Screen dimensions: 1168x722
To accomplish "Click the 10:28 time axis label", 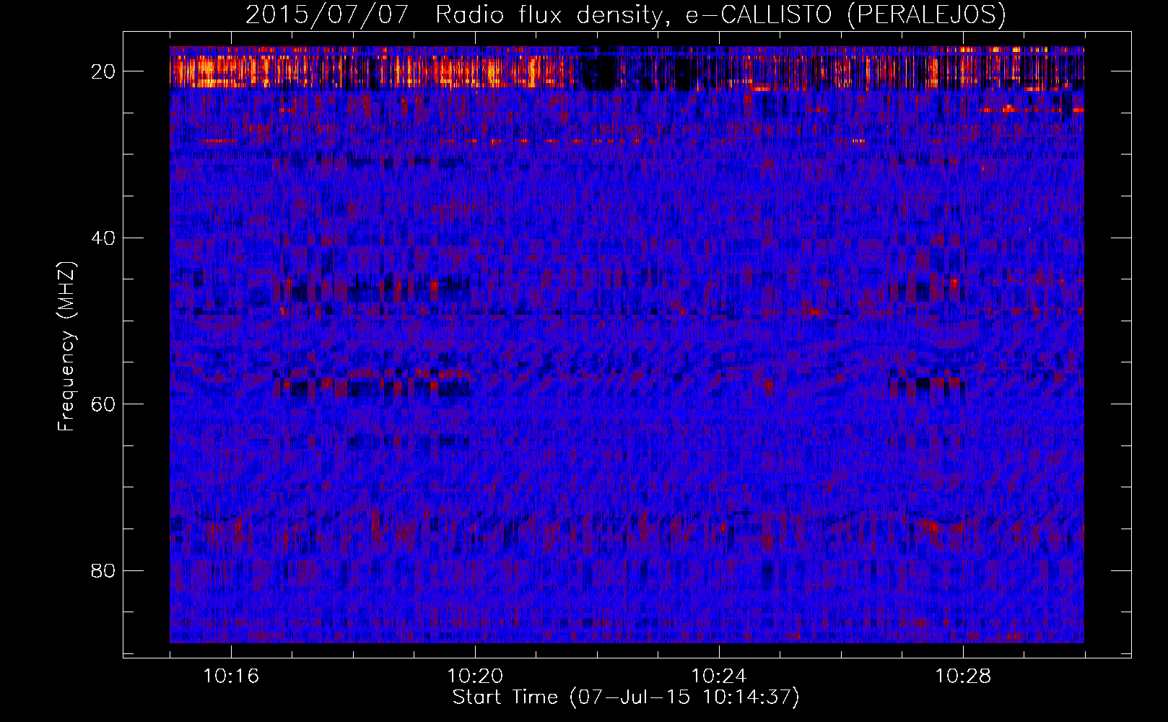I will click(963, 676).
